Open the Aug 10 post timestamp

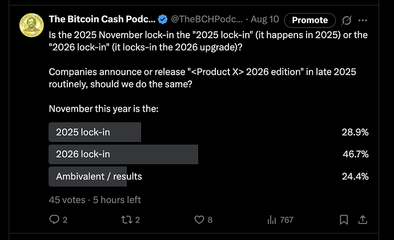click(265, 19)
